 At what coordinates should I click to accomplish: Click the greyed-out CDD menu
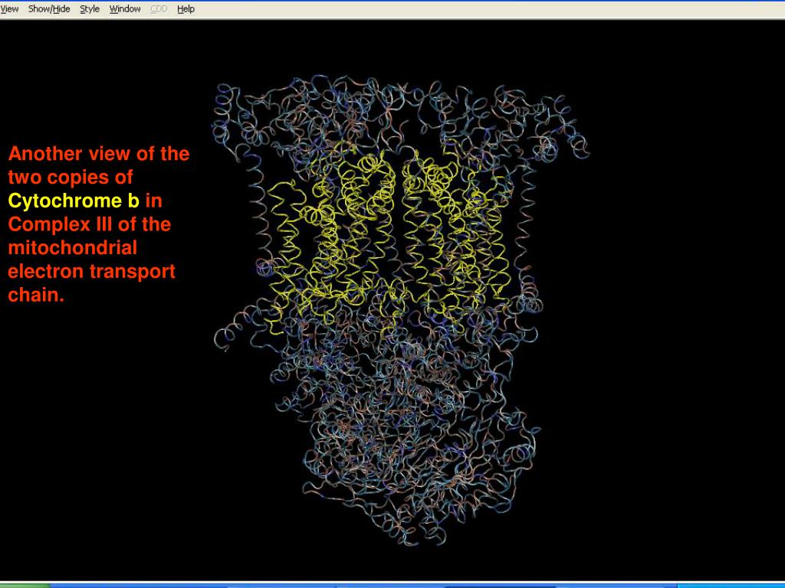159,9
